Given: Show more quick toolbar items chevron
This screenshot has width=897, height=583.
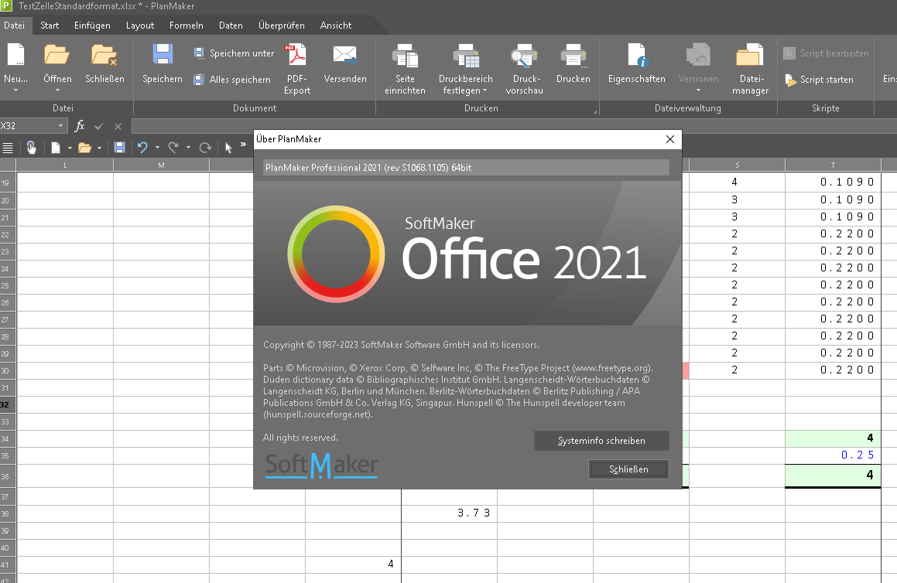Looking at the screenshot, I should (243, 145).
